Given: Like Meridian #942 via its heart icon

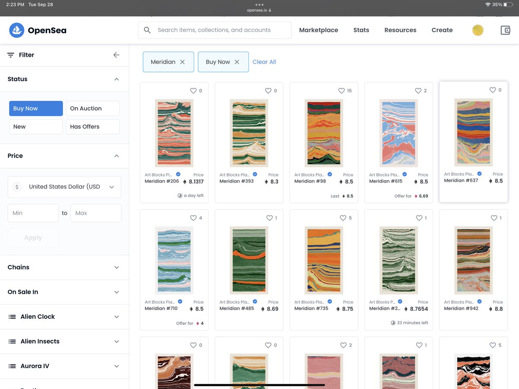Looking at the screenshot, I should (x=494, y=218).
